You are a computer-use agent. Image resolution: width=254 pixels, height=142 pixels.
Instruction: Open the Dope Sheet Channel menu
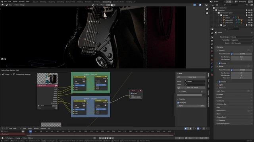[43, 129]
